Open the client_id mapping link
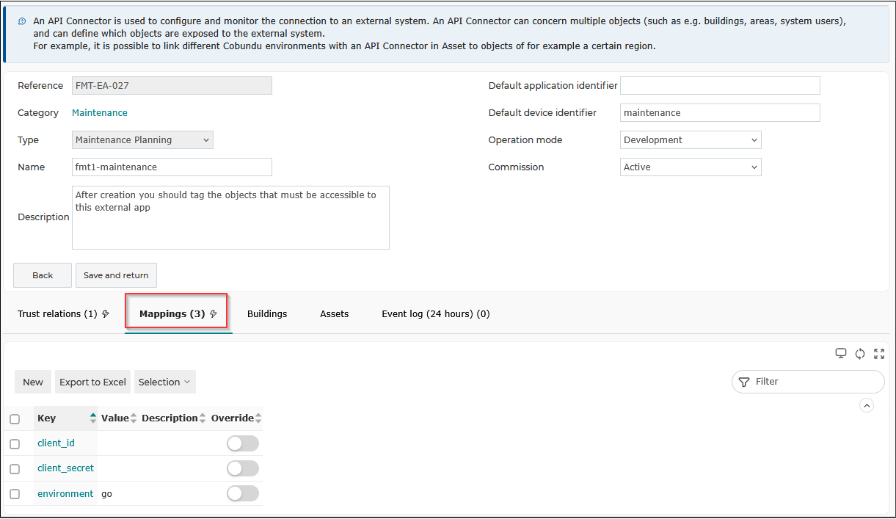 click(x=56, y=443)
